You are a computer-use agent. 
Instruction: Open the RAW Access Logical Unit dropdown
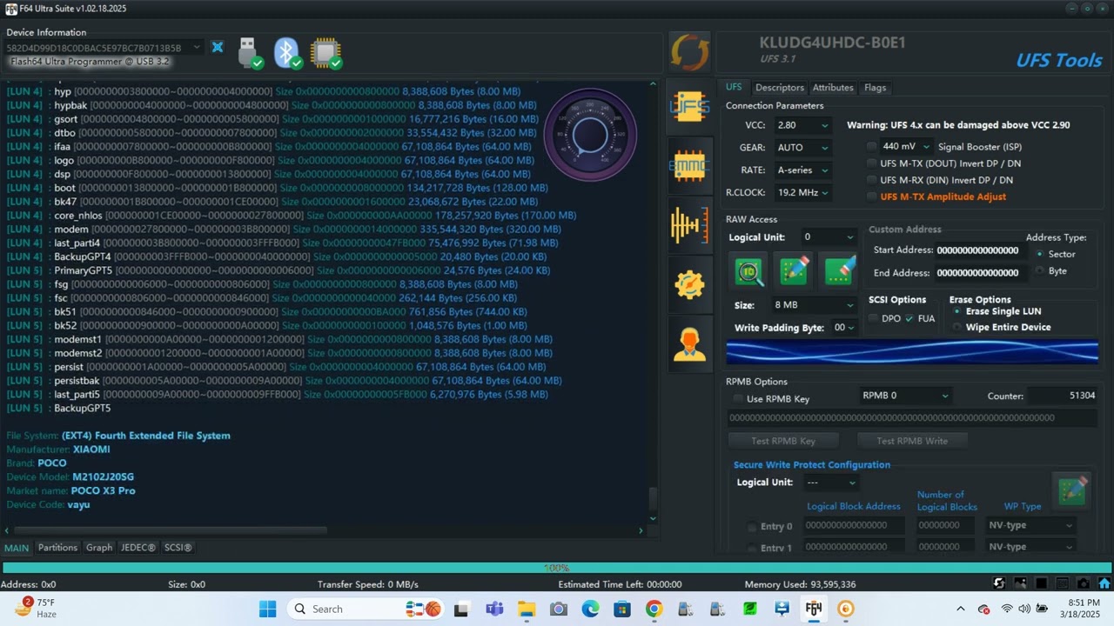click(829, 236)
